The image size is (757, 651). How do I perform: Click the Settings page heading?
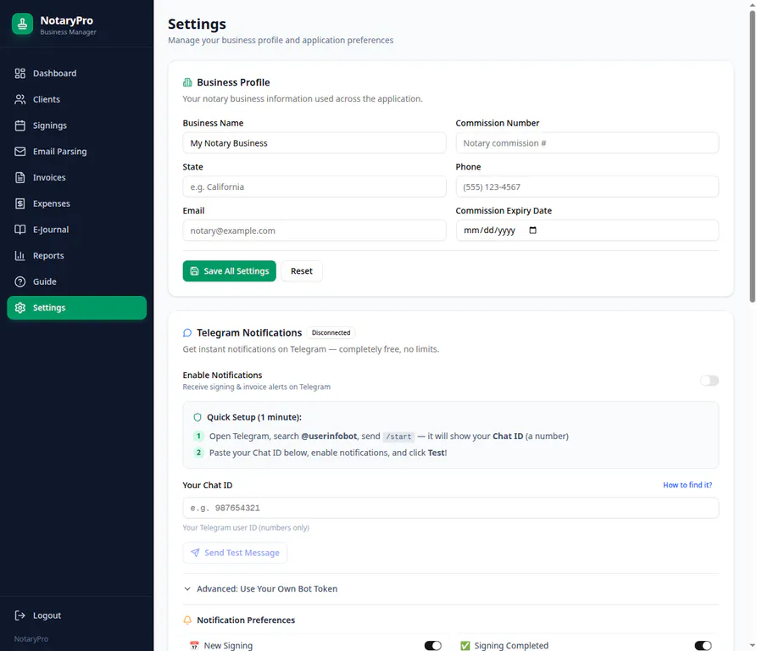(197, 24)
